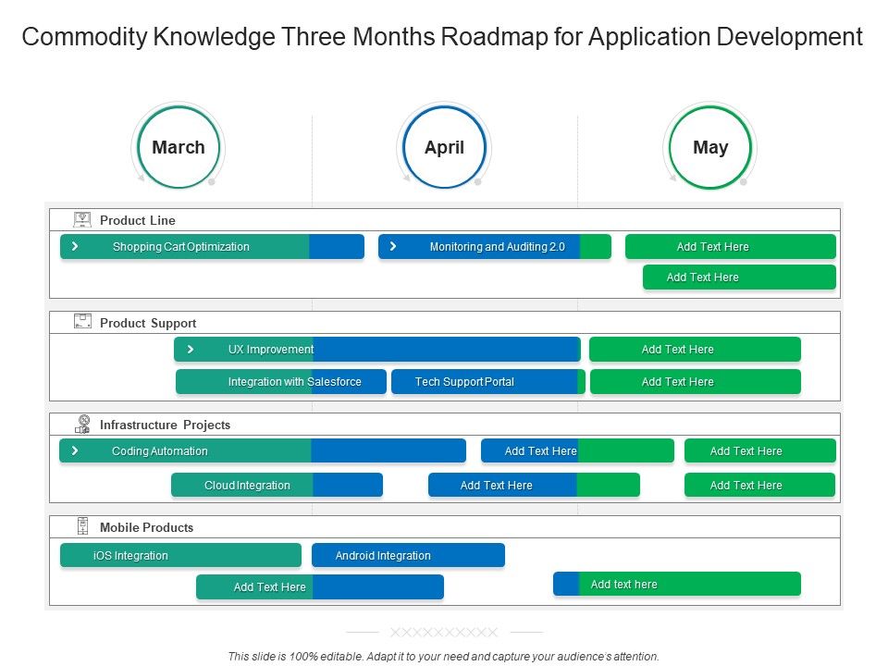The width and height of the screenshot is (888, 666).
Task: Click the Monitoring and Auditing 2.0 bar label
Action: [x=498, y=246]
